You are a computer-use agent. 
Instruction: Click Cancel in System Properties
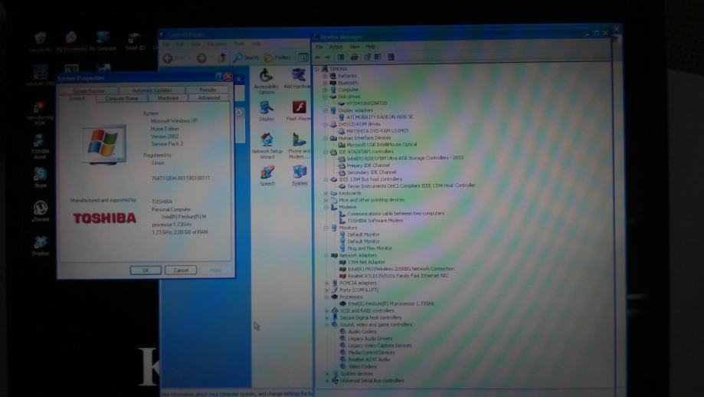pos(181,271)
